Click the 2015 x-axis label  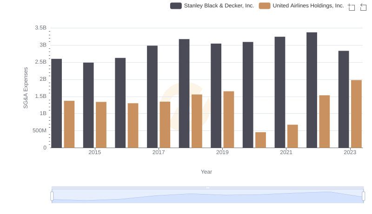95,152
